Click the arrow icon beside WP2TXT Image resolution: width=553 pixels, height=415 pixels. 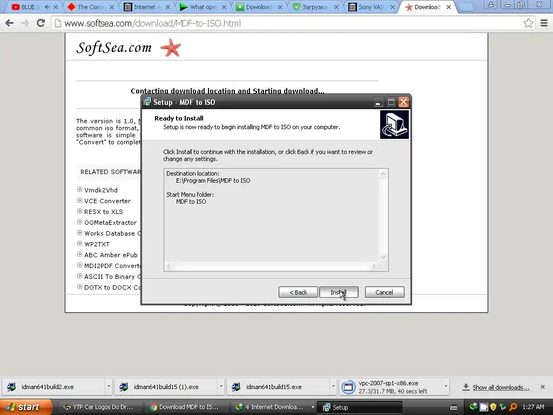[x=80, y=244]
